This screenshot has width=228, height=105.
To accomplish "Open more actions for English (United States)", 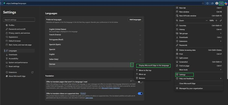I will (140, 30).
